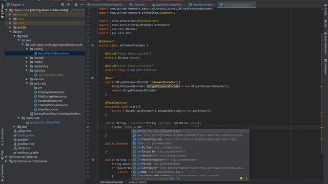Screen dimensions: 328x184
Task: Open the Favorites tool window on left edge
Action: pos(2,173)
